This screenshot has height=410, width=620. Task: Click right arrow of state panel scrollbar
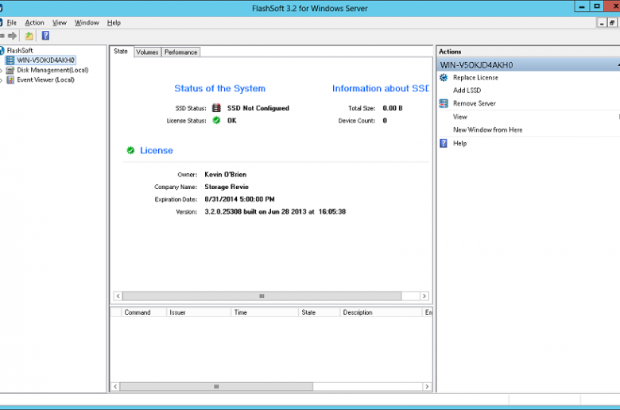424,296
